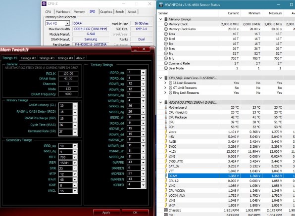Open the About tab in Mem TweakIt

tap(80, 58)
